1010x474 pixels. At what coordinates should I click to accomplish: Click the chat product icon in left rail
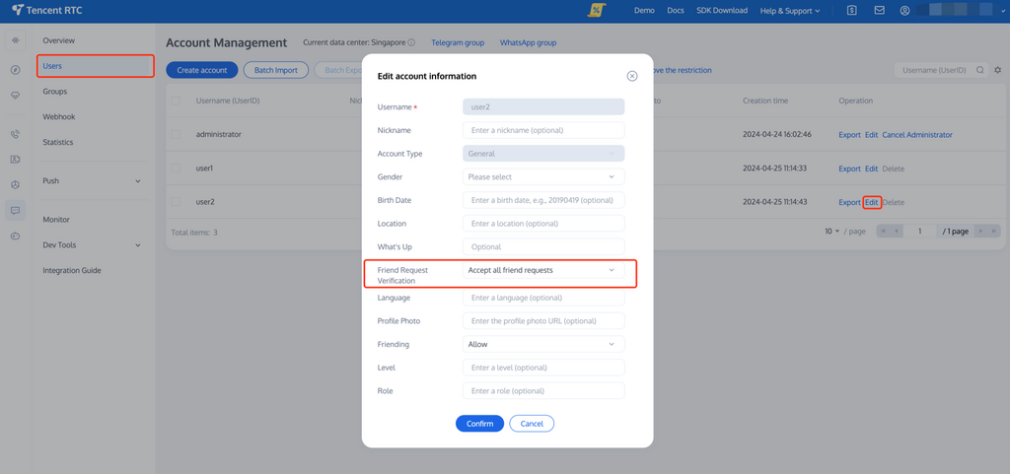[x=16, y=210]
